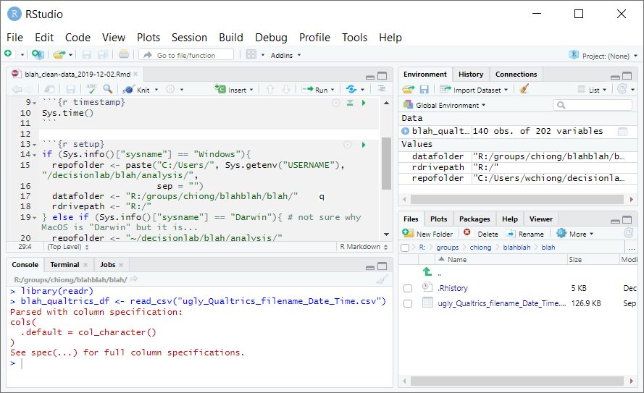644x393 pixels.
Task: Open the More dropdown in Files pane
Action: click(575, 234)
